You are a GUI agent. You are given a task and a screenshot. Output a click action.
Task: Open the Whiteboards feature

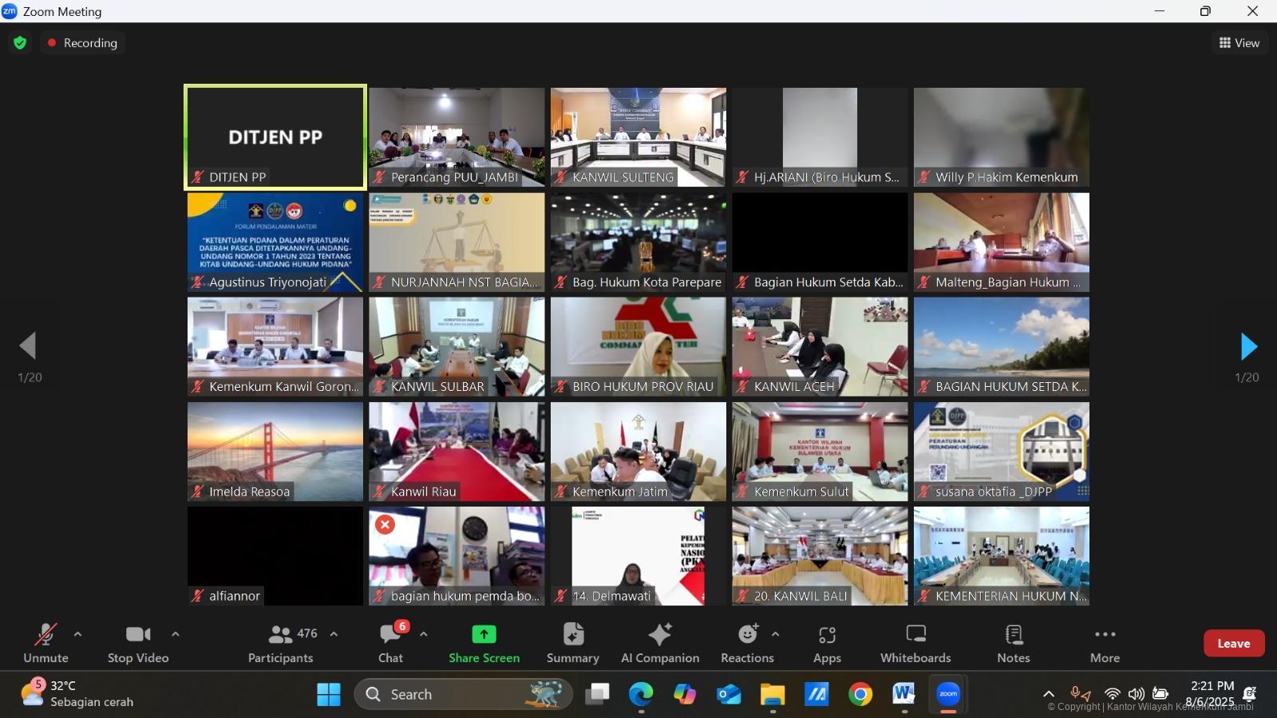(915, 642)
